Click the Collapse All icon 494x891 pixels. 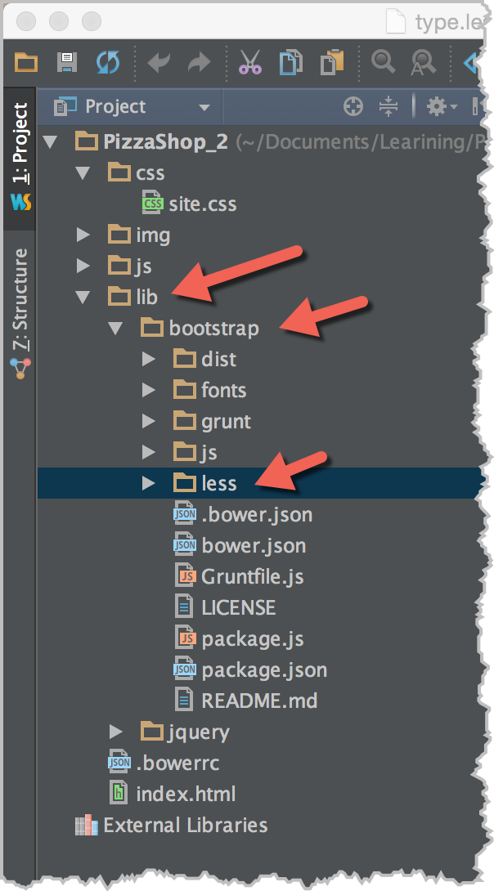(388, 106)
